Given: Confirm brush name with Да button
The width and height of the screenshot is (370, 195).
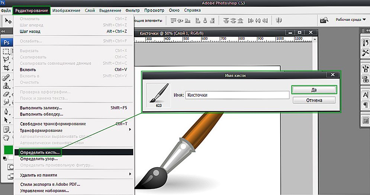Looking at the screenshot, I should pos(314,90).
